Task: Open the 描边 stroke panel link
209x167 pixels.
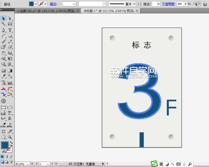Action: pos(53,4)
